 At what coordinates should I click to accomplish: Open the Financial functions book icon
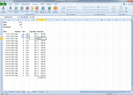coord(22,8)
